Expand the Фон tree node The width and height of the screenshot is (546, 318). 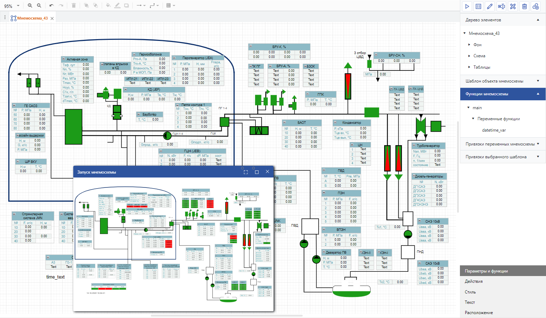click(x=470, y=45)
